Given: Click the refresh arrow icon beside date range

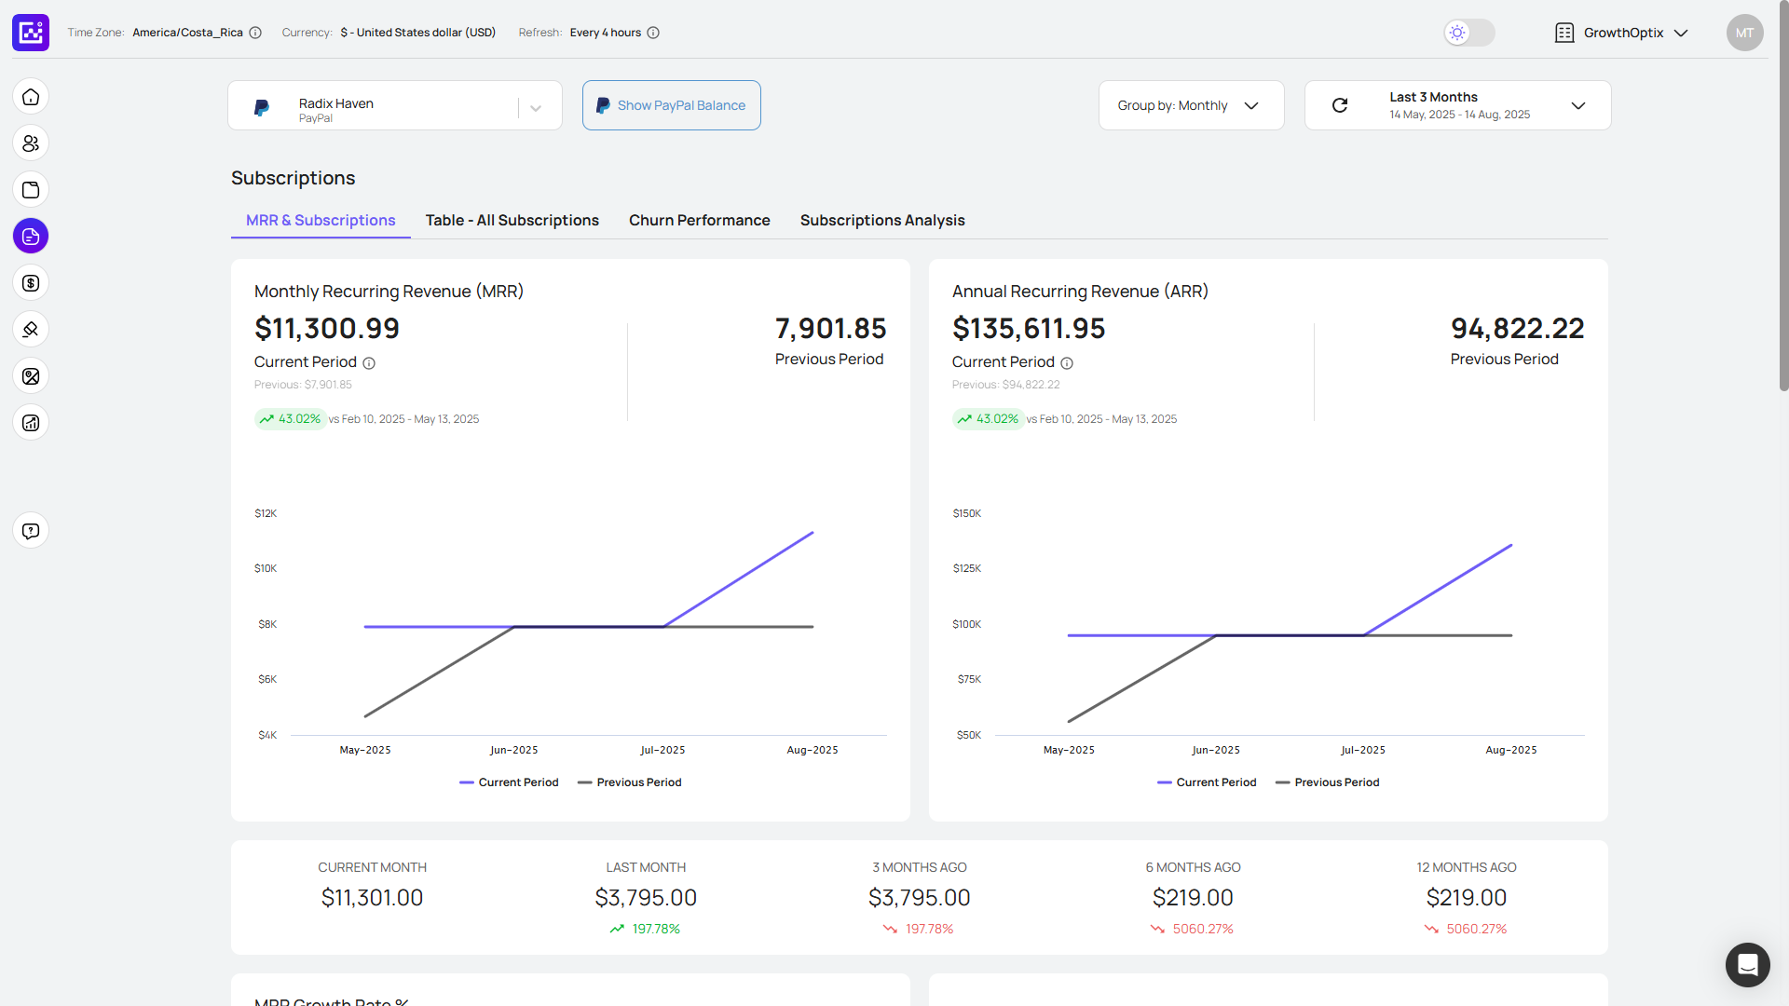Looking at the screenshot, I should click(1340, 105).
